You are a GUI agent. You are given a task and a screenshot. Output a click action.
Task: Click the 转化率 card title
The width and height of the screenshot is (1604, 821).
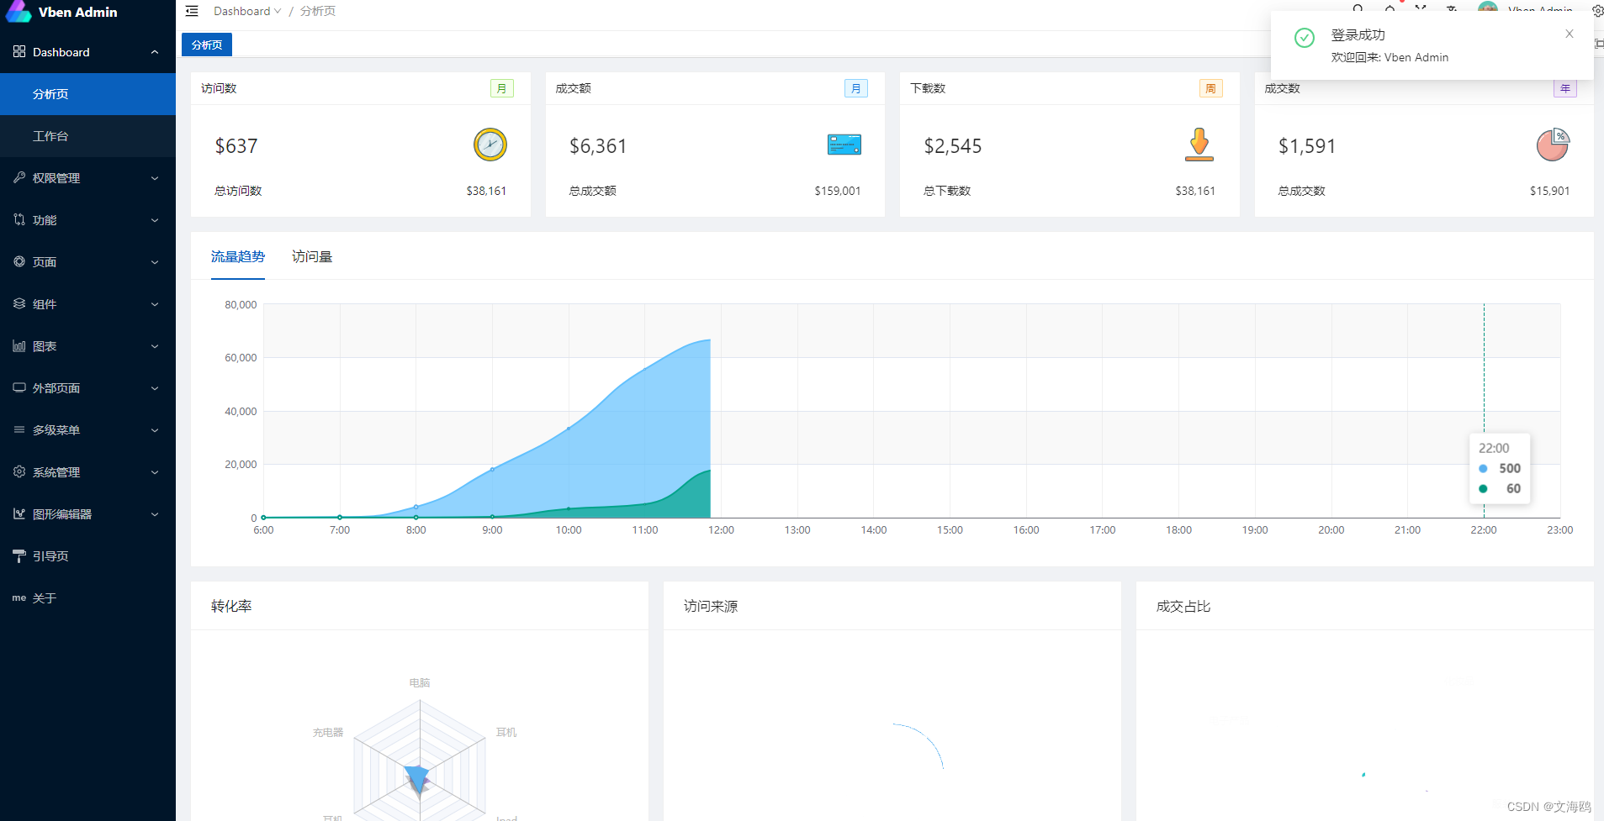(x=231, y=606)
